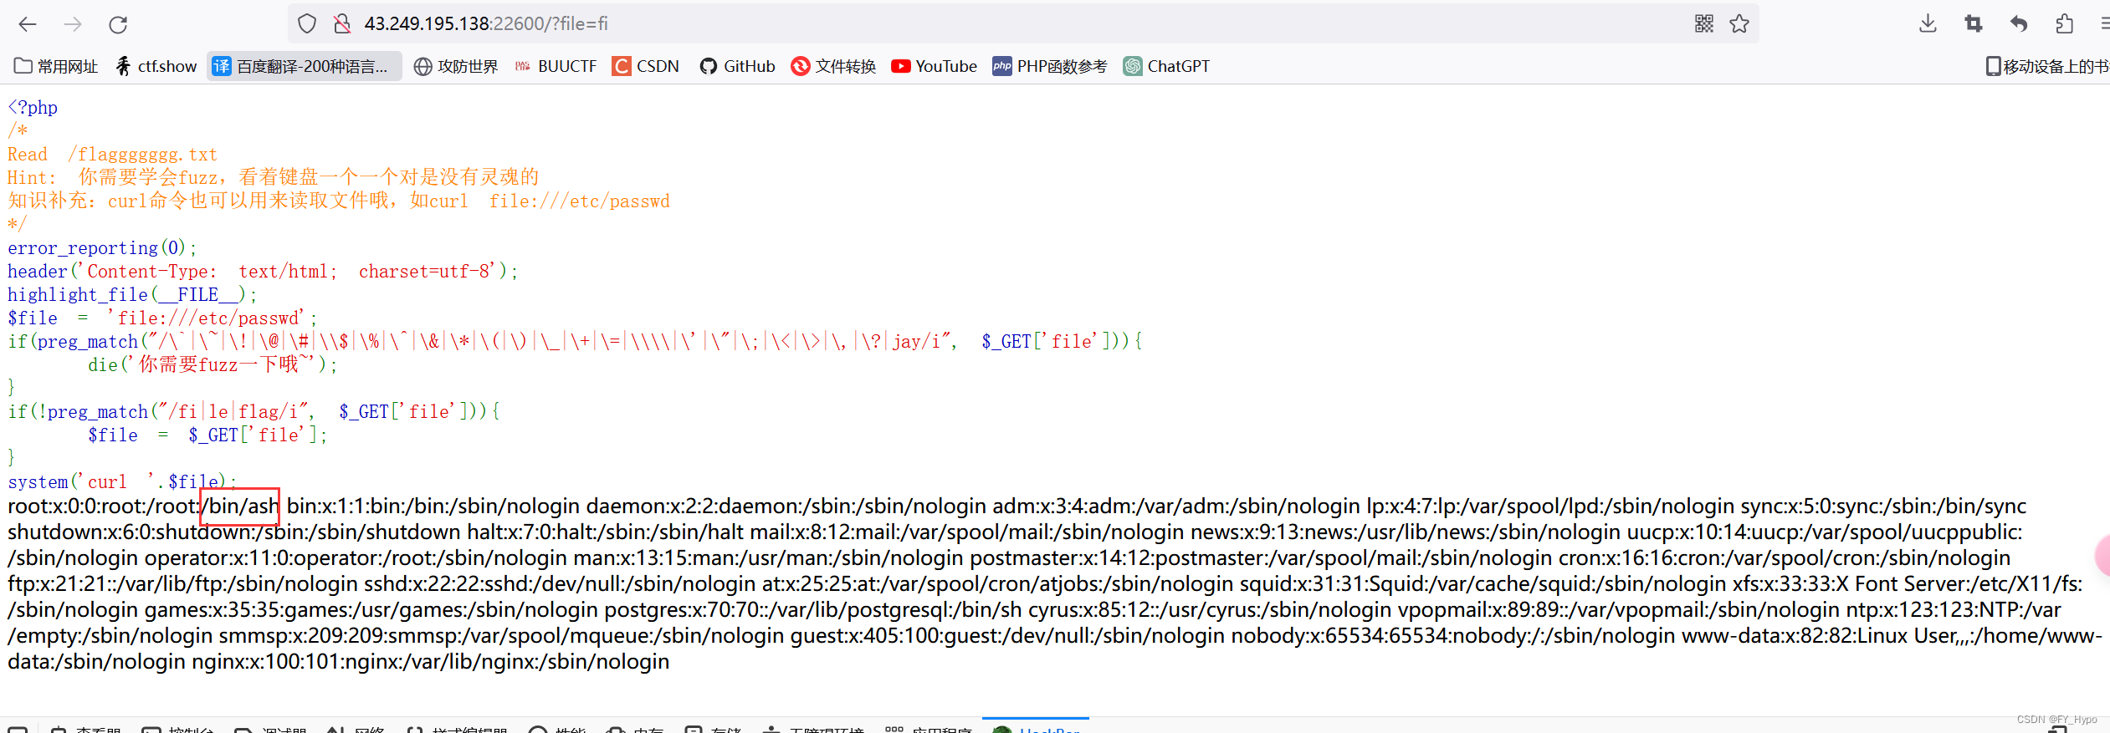This screenshot has width=2110, height=733.
Task: Click the undo arrow toolbar icon
Action: 2019,23
